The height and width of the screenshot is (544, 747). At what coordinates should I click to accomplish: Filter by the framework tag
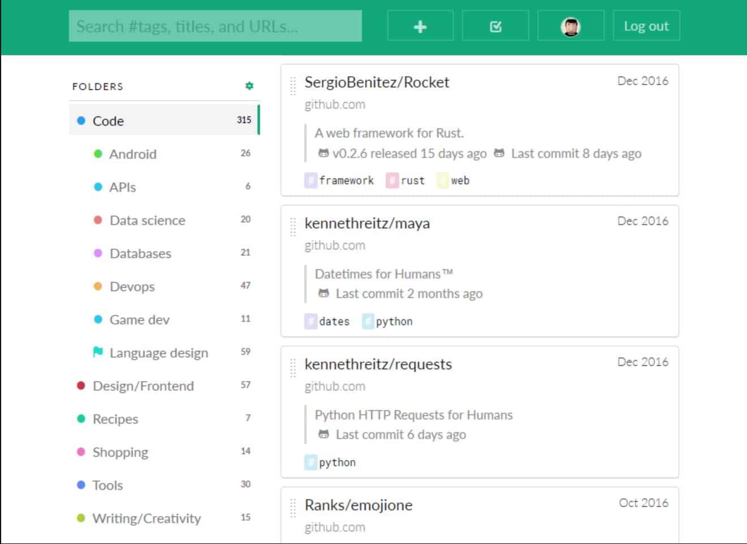click(340, 180)
